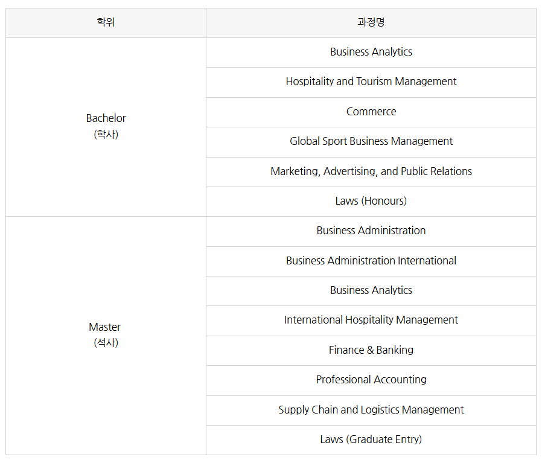Click the Business Administration row
Screen dimensions: 542x460
click(x=371, y=231)
